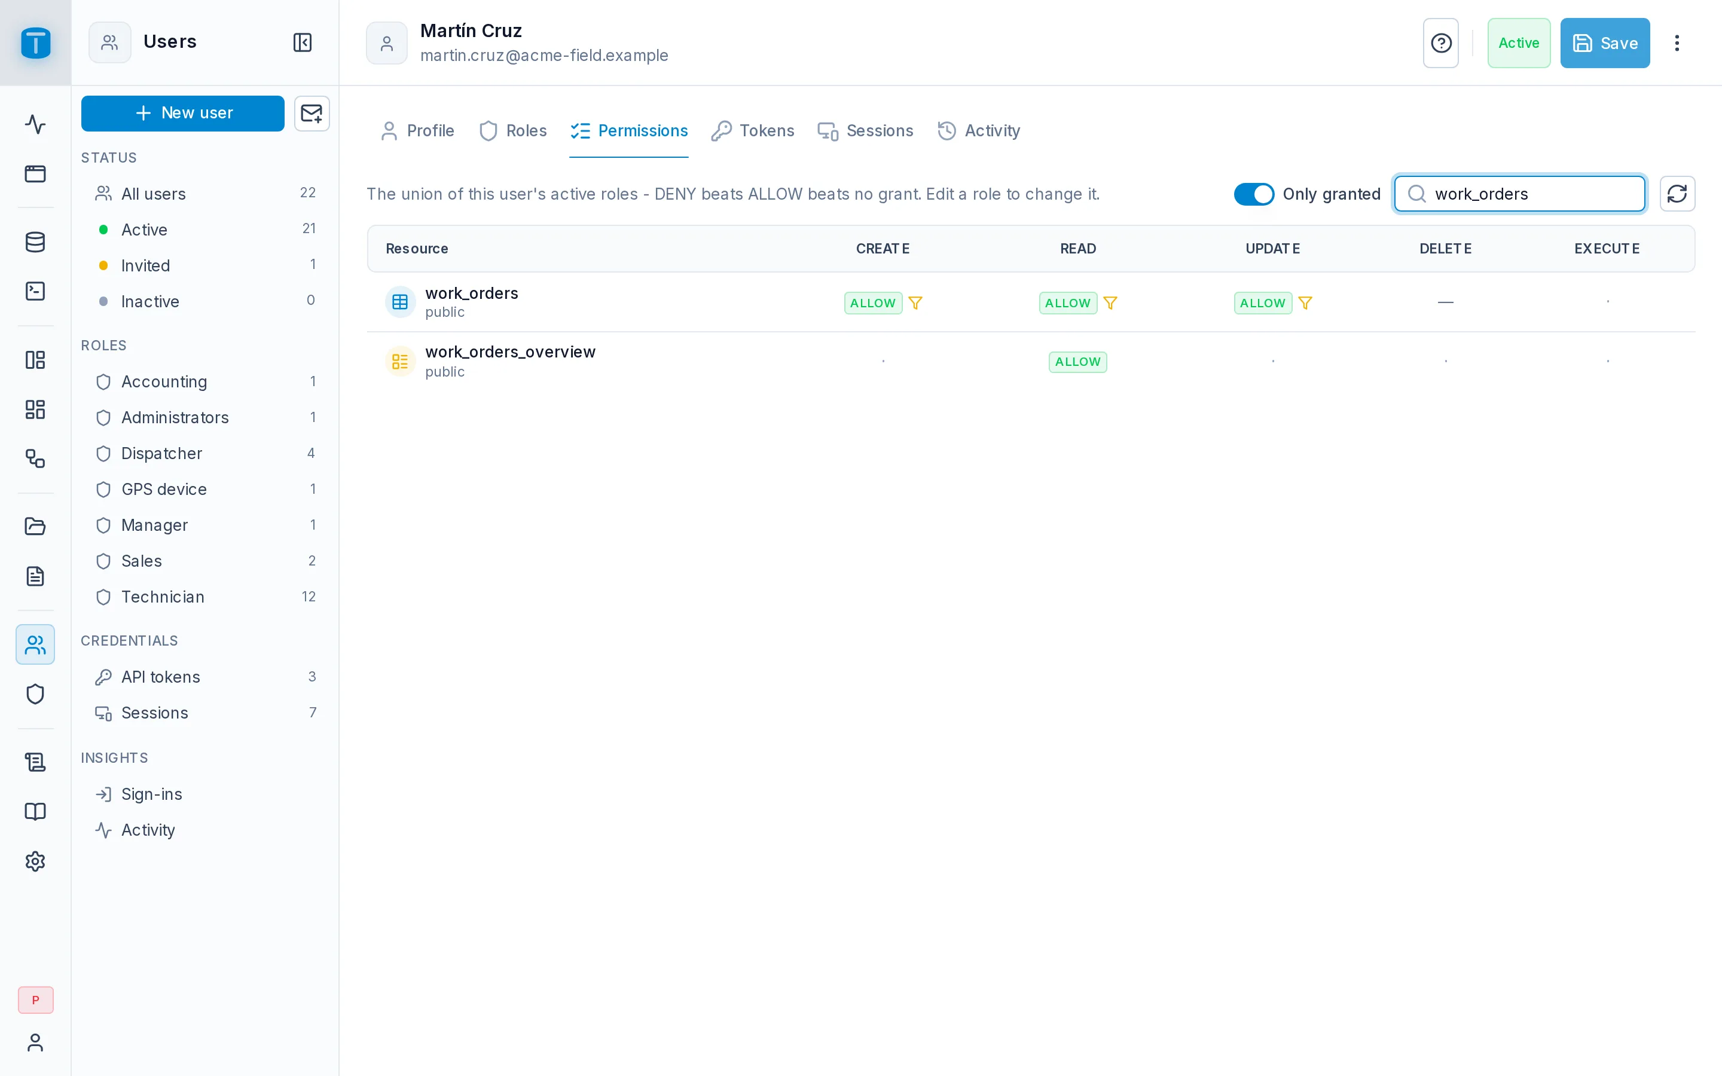Click the collapse sidebar panel icon
Viewport: 1722px width, 1076px height.
tap(303, 42)
